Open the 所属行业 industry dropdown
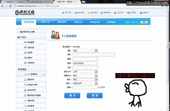Viewport: 170px width, 111px height. coord(85,76)
